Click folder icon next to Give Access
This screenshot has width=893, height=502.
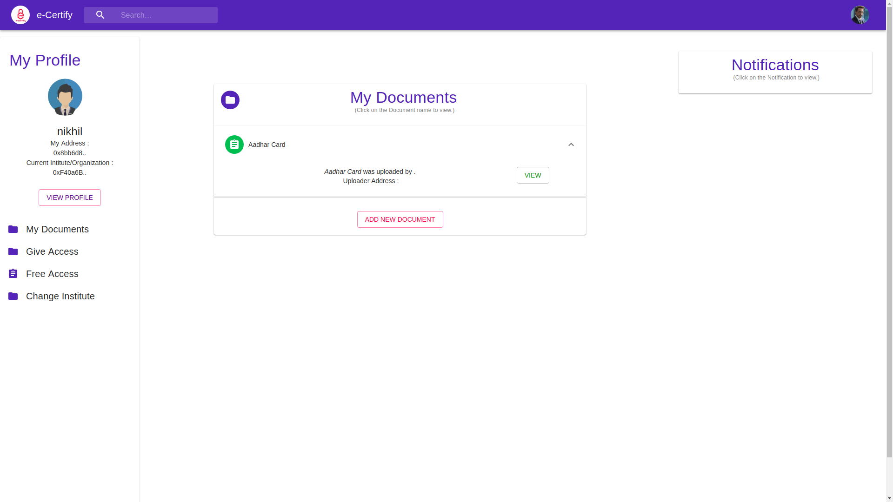pyautogui.click(x=13, y=251)
